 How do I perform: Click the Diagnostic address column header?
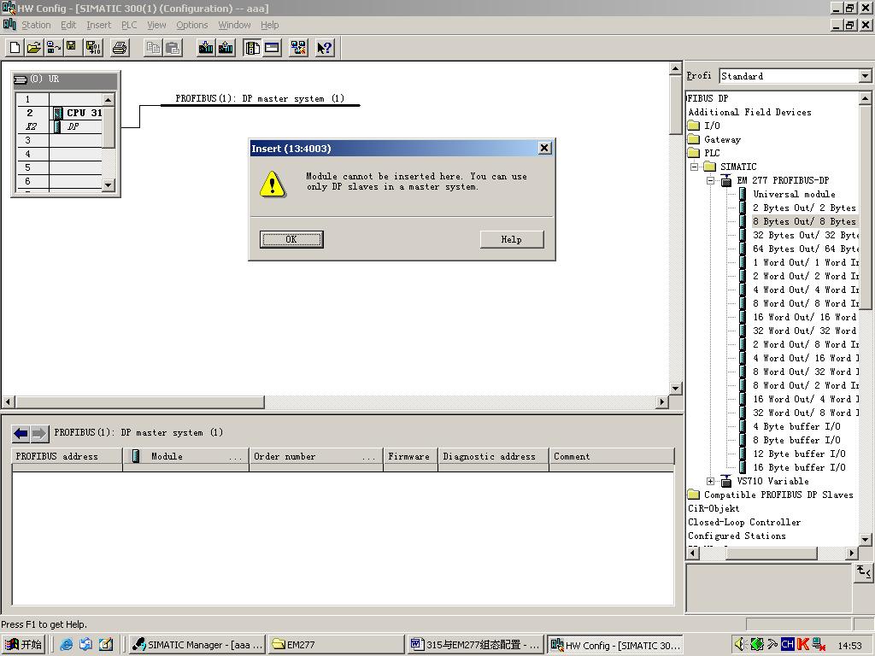tap(493, 456)
